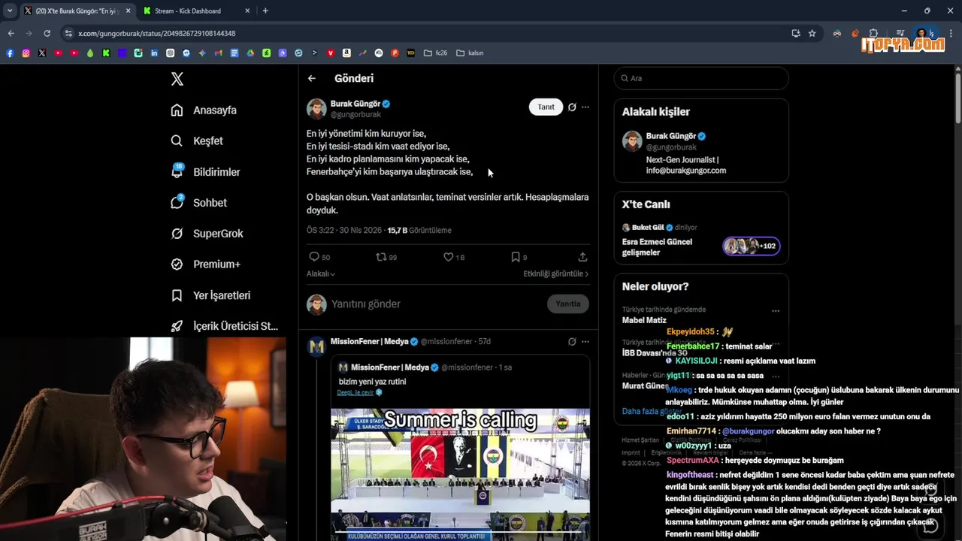962x541 pixels.
Task: Open Instagram bookmark in bookmarks bar
Action: pyautogui.click(x=26, y=53)
